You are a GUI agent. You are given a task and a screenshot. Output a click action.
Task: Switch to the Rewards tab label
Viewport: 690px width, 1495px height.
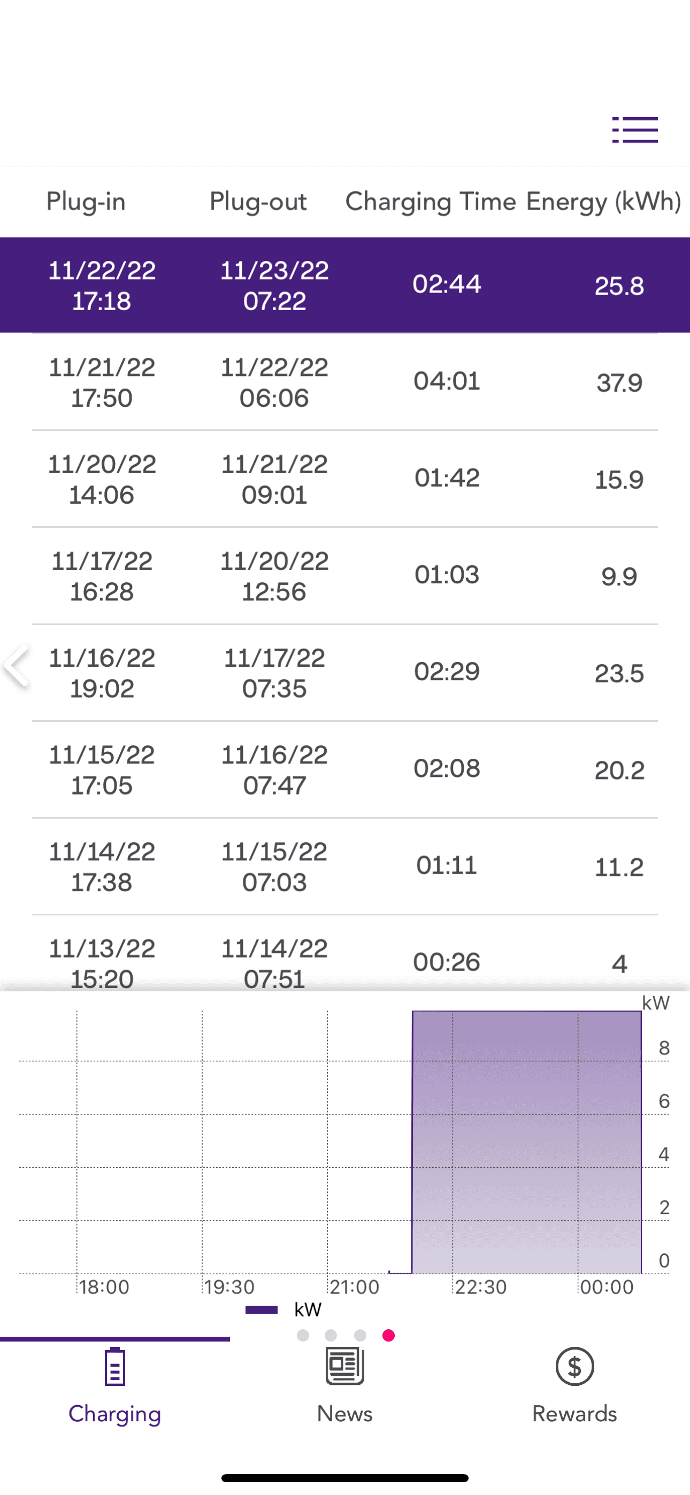574,1414
